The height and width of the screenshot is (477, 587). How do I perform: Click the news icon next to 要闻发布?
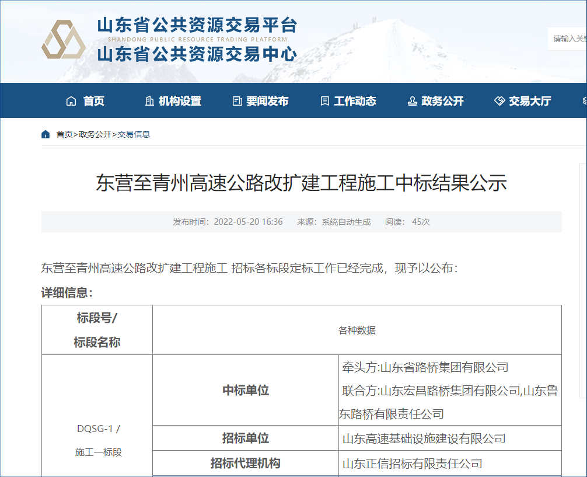[237, 101]
